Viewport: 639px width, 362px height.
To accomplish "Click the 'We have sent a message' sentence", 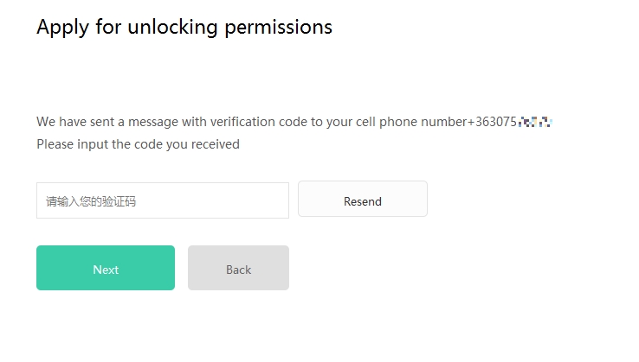I will pos(251,122).
